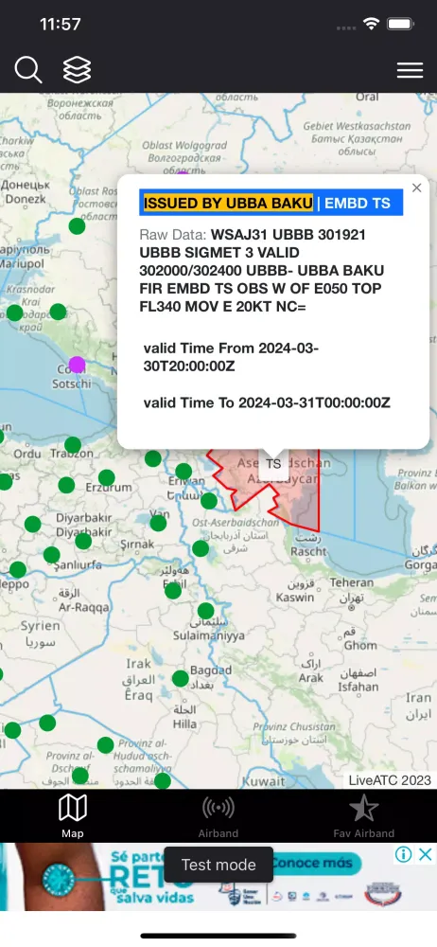Click the valid Time To text
This screenshot has width=437, height=947.
tap(267, 402)
